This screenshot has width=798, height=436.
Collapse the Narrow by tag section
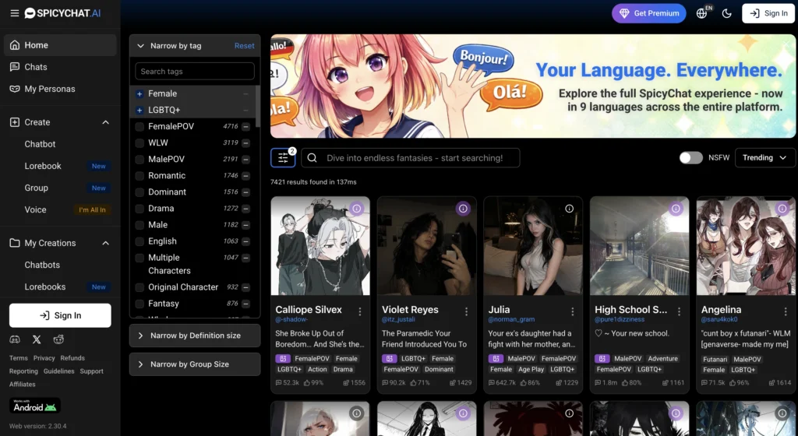pyautogui.click(x=140, y=46)
